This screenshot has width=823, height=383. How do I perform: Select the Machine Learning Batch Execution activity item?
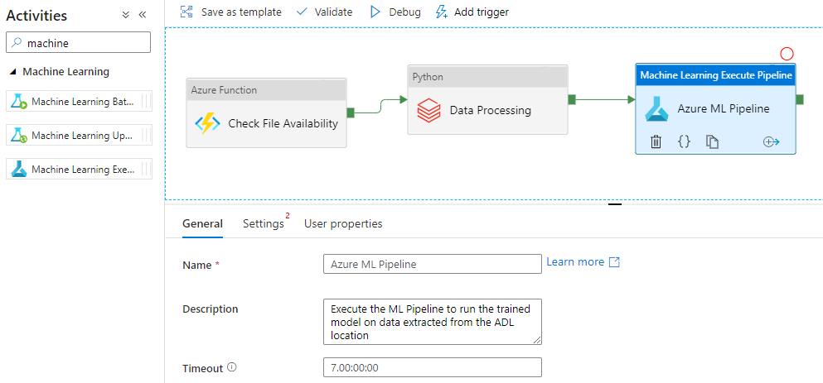[x=80, y=102]
